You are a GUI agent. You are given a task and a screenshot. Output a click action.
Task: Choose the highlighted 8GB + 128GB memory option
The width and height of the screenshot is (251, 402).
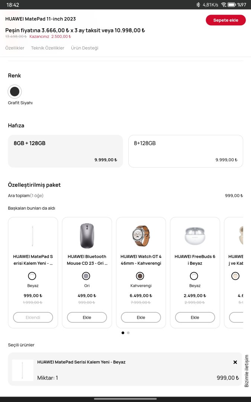(x=65, y=151)
